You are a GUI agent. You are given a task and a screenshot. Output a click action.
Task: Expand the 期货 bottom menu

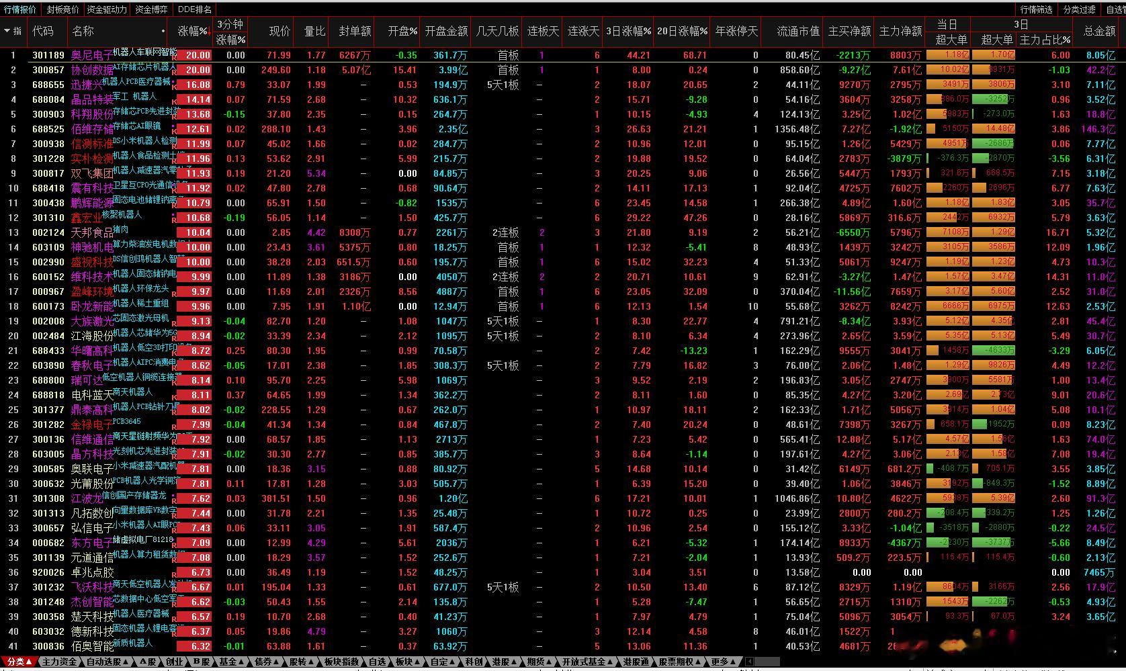click(x=539, y=662)
